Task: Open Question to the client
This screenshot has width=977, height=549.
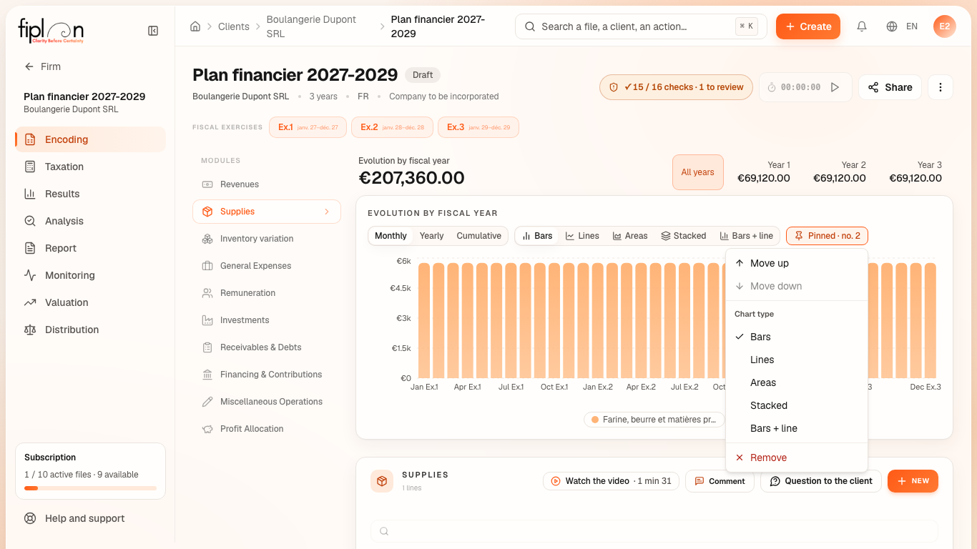Action: pos(821,481)
